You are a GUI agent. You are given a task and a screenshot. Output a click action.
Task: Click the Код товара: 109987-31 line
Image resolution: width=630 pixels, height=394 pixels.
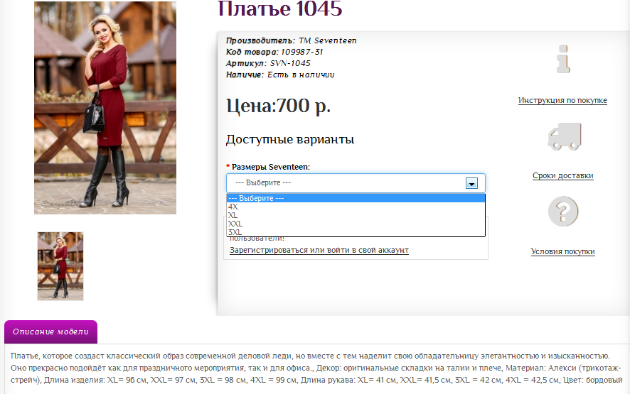tap(274, 52)
